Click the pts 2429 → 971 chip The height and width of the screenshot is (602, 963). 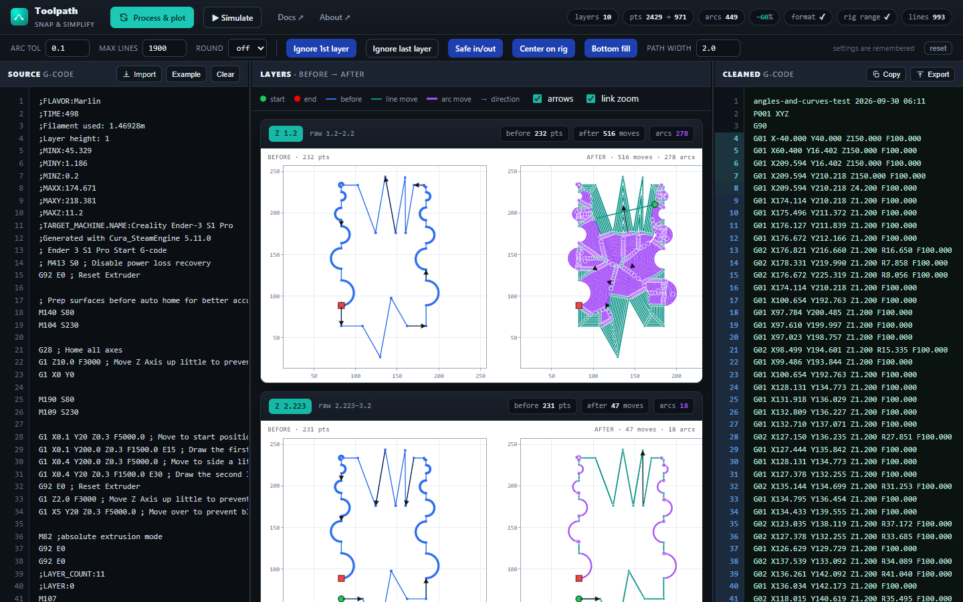tap(658, 17)
